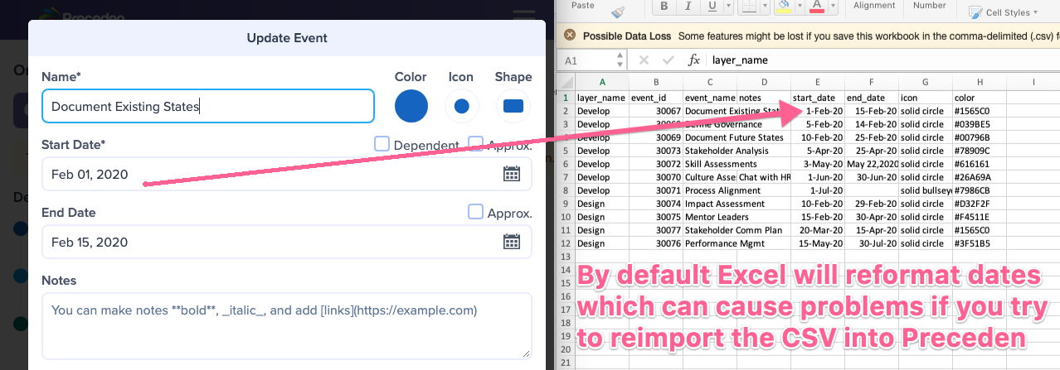Image resolution: width=1060 pixels, height=370 pixels.
Task: Click the Select All corner in Excel
Action: tap(566, 82)
